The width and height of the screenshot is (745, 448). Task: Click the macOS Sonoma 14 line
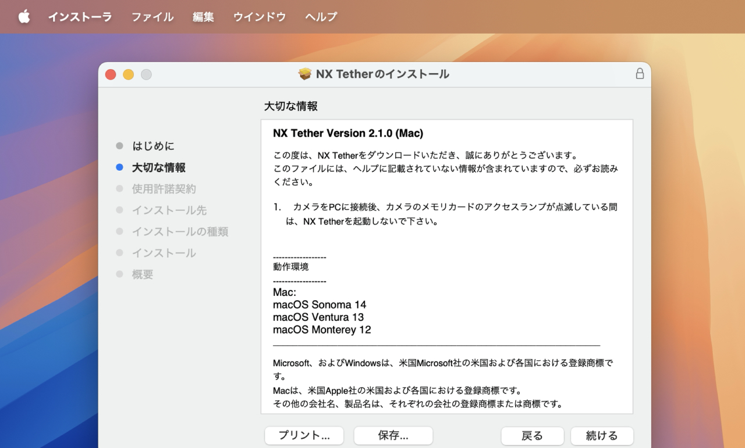tap(320, 304)
